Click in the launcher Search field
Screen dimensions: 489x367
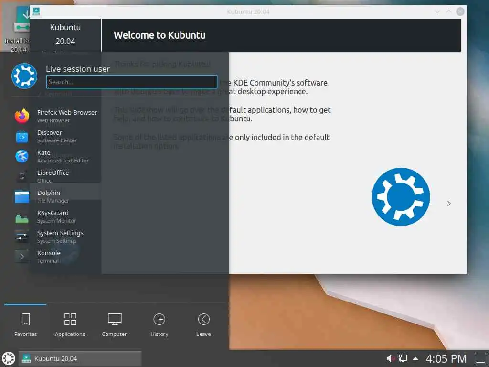coord(132,82)
